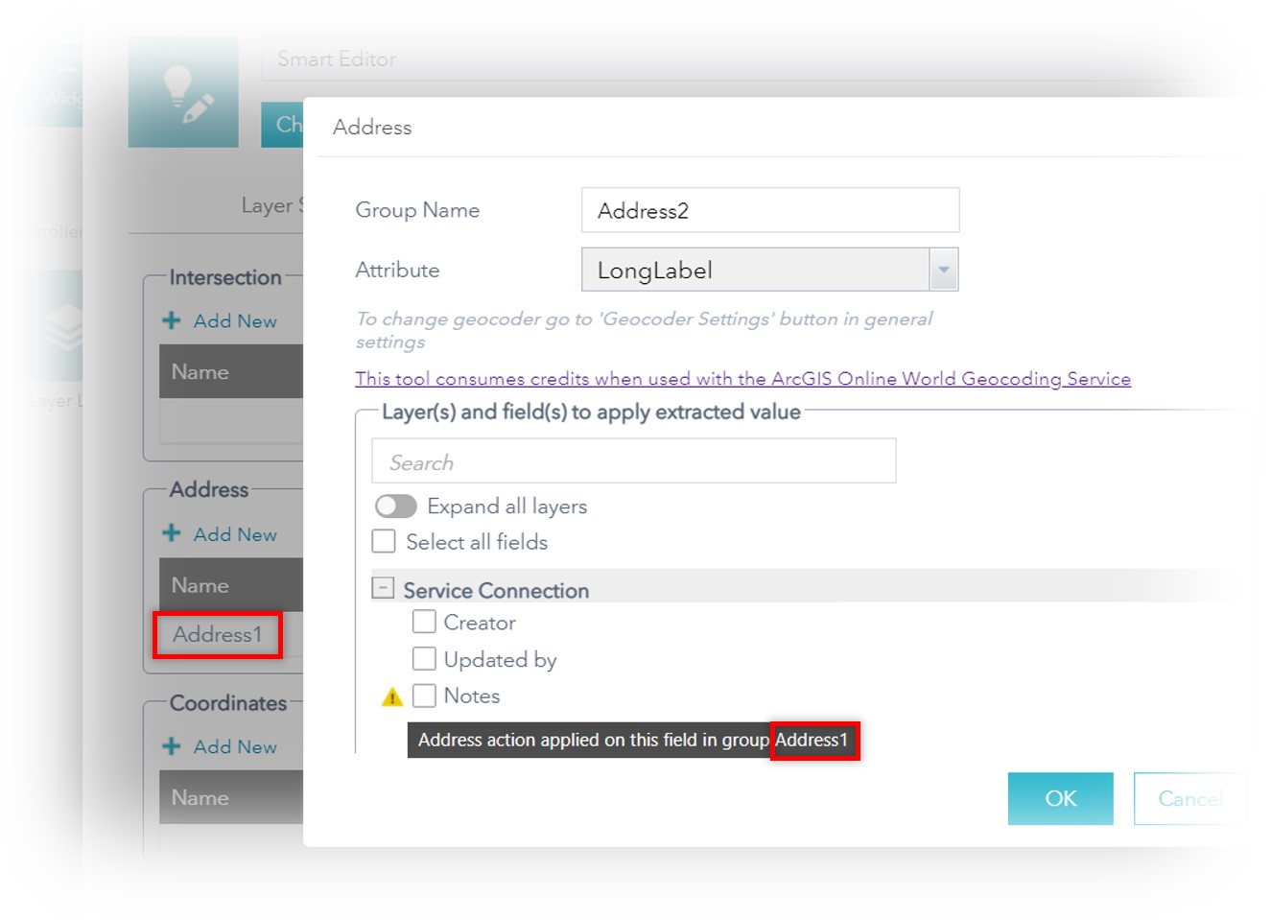Collapse the Service Connection layer node
Image resolution: width=1271 pixels, height=920 pixels.
click(x=384, y=586)
